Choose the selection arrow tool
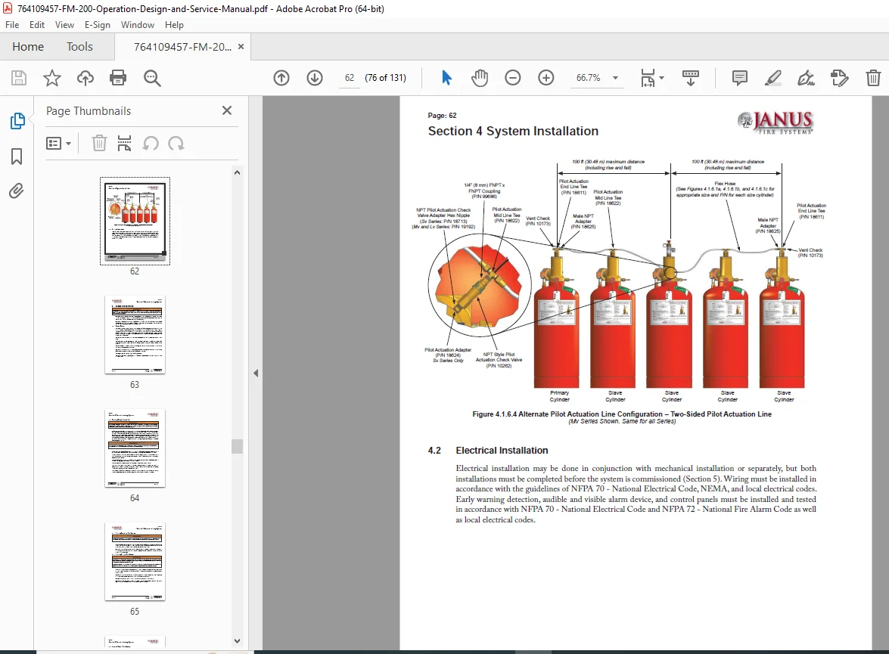This screenshot has height=654, width=889. point(446,78)
